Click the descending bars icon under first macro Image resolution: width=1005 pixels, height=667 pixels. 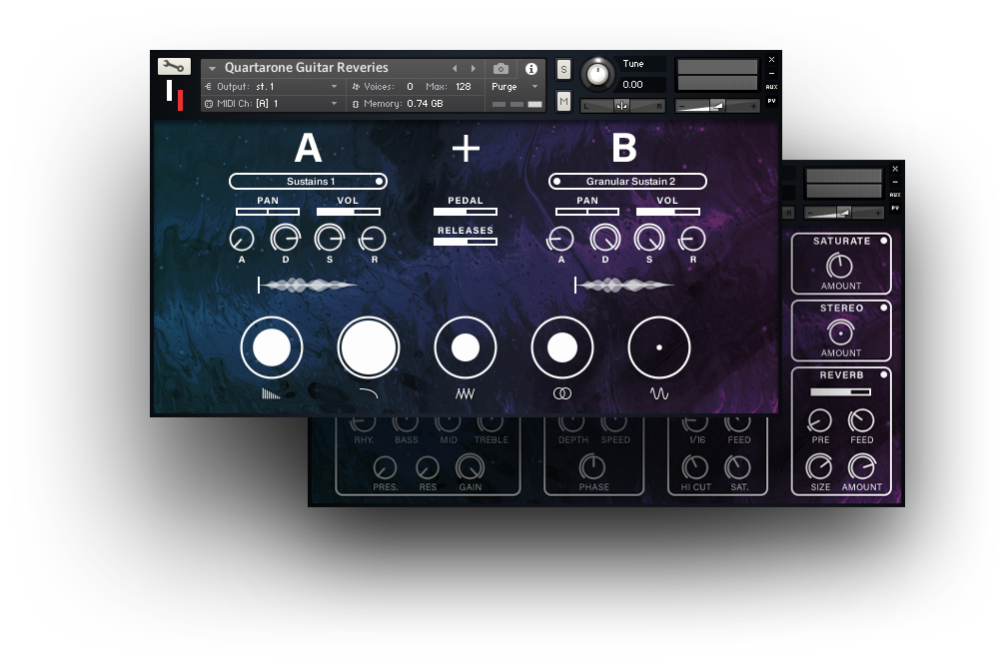coord(271,393)
